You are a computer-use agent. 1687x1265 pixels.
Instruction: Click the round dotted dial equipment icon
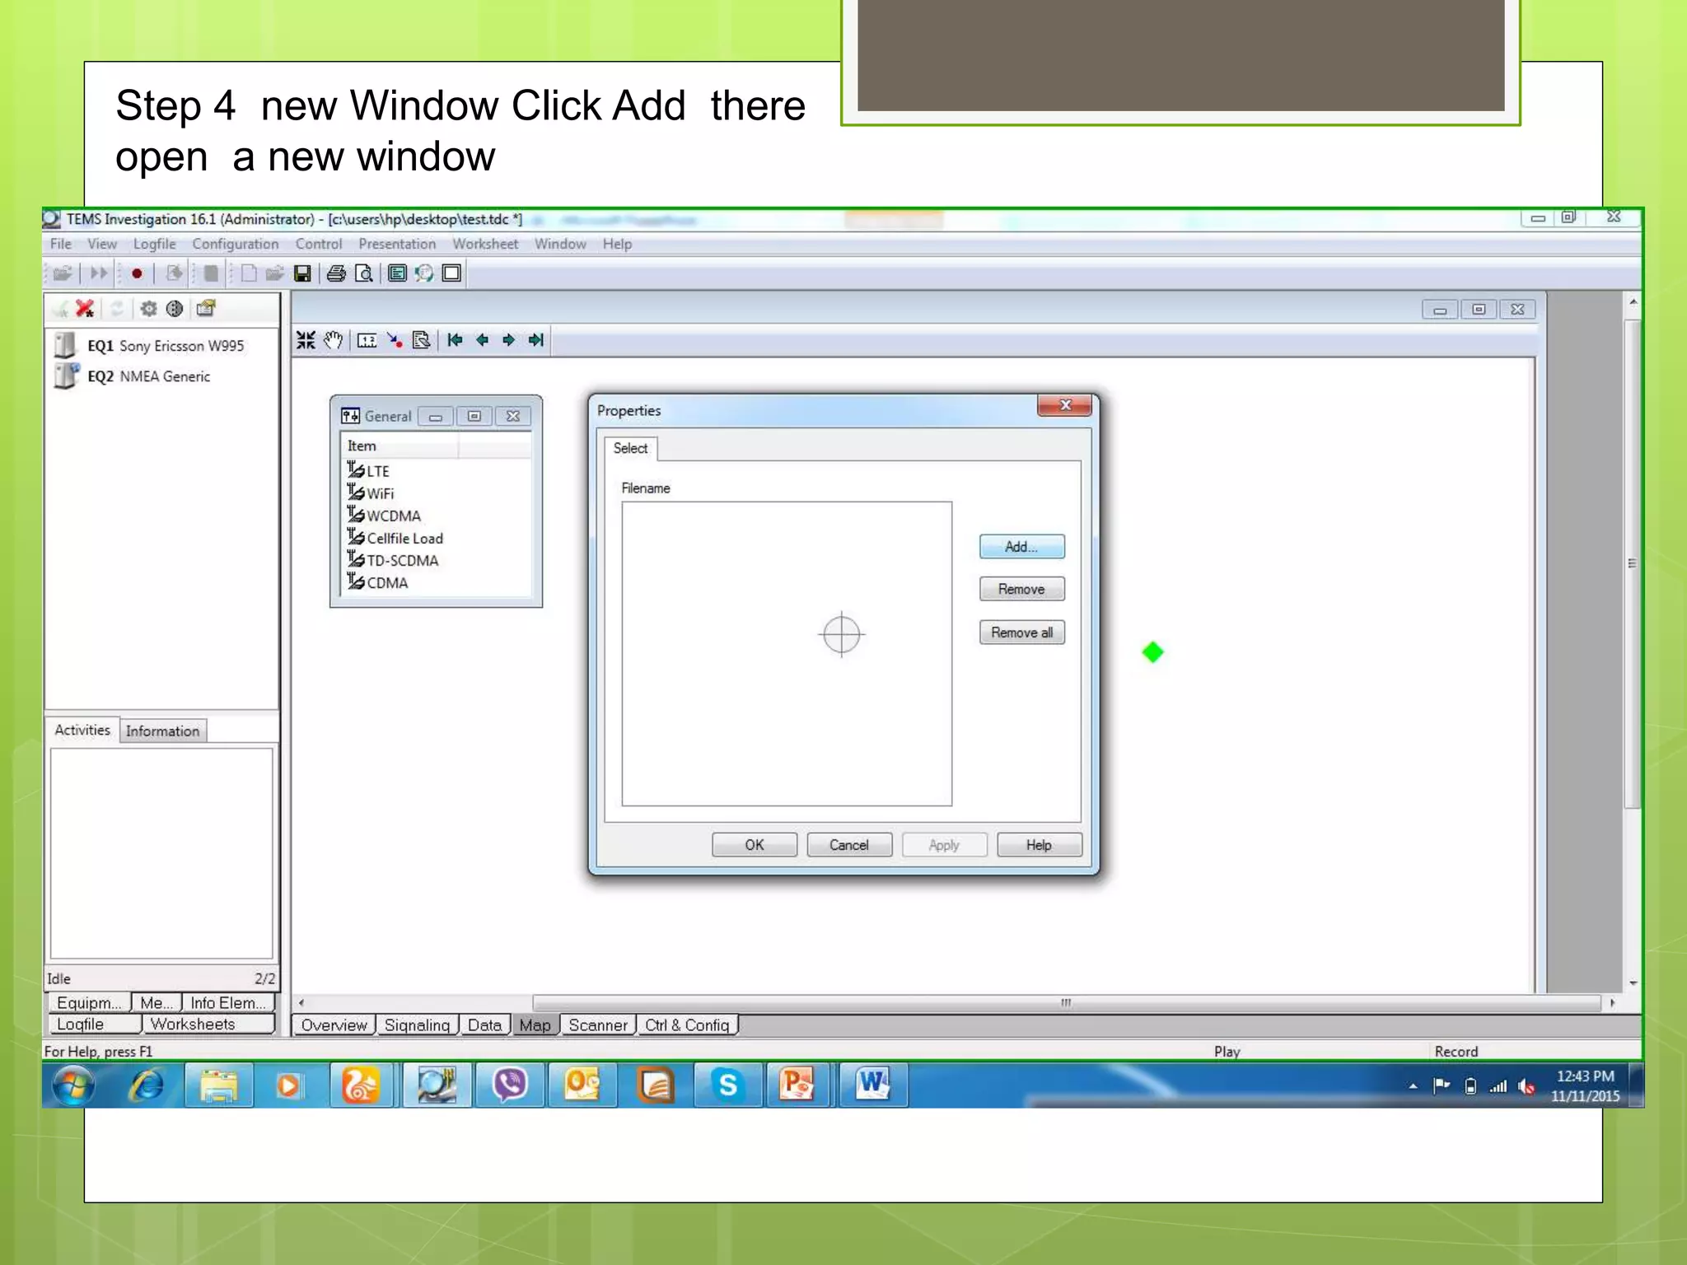click(x=175, y=309)
